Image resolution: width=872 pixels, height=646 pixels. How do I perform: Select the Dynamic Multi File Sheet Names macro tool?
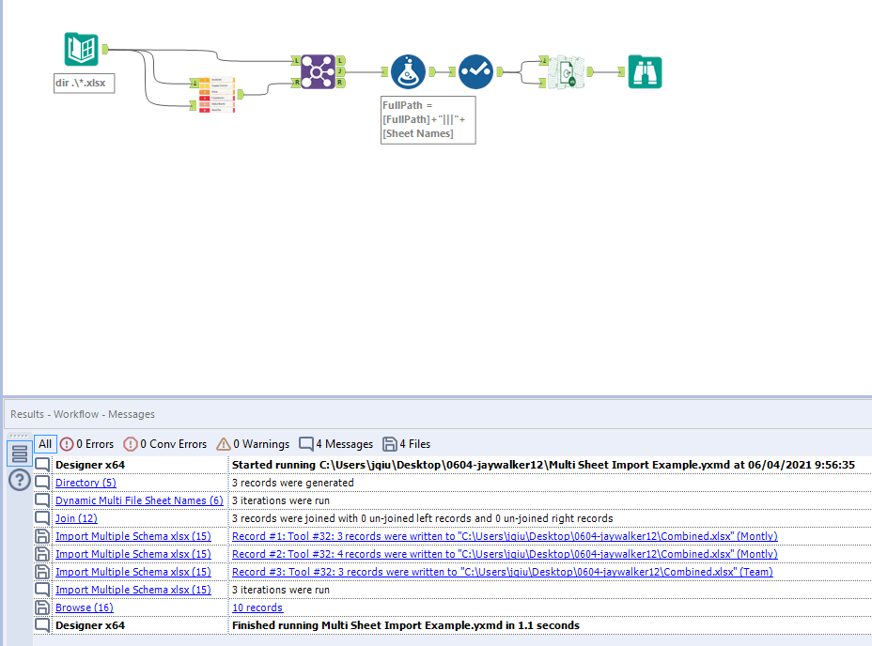(216, 95)
